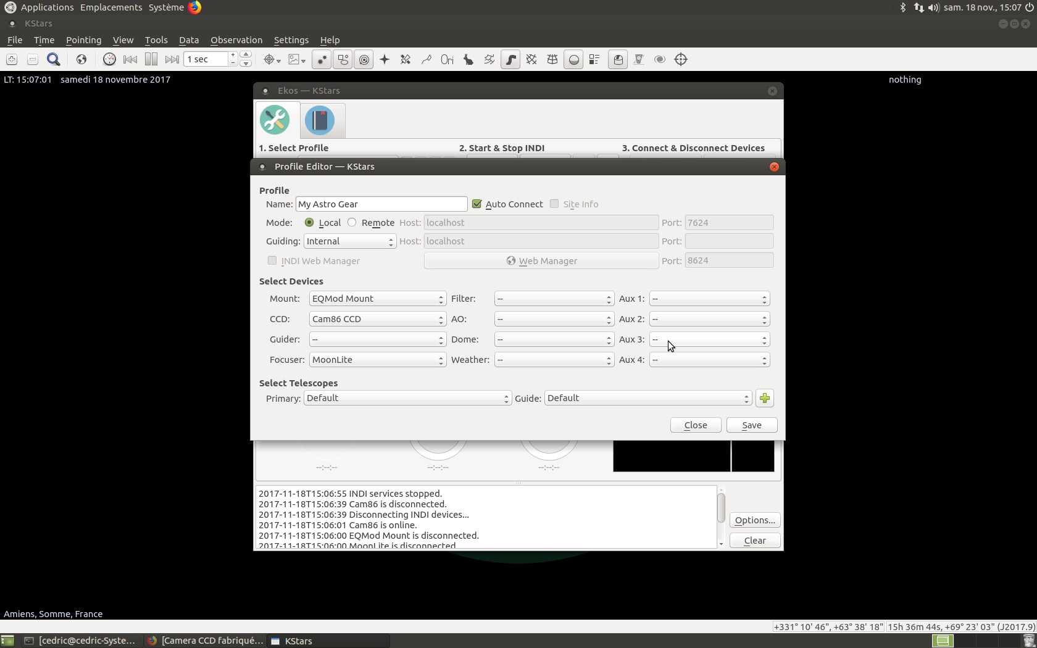Open the Settings menu
Viewport: 1037px width, 648px height.
[x=291, y=40]
